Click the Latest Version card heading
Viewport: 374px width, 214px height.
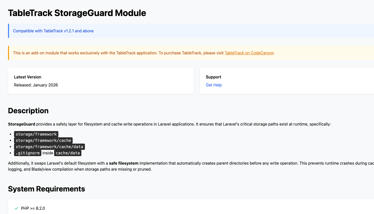coord(28,77)
